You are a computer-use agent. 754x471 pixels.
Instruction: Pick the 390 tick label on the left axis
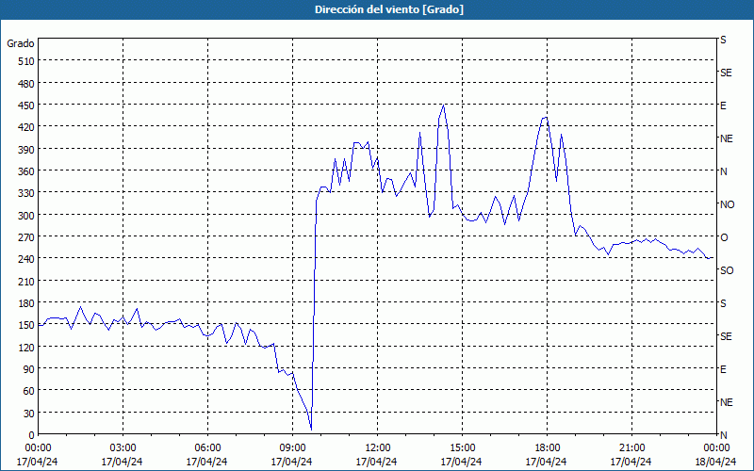tap(26, 150)
